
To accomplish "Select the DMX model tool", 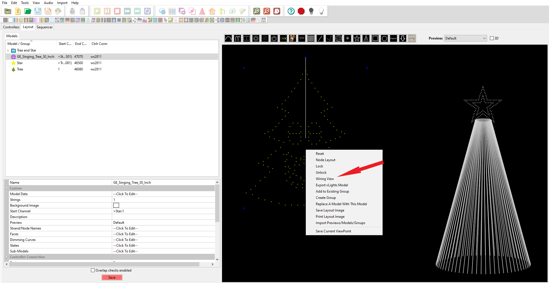I will [x=283, y=38].
